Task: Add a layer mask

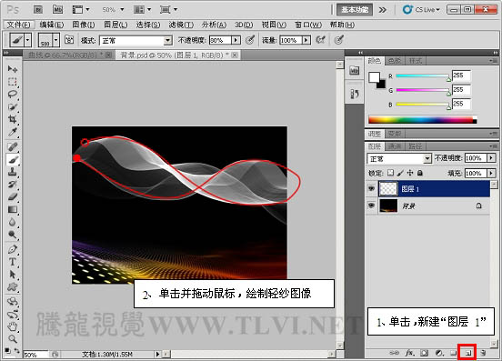Action: [x=424, y=353]
